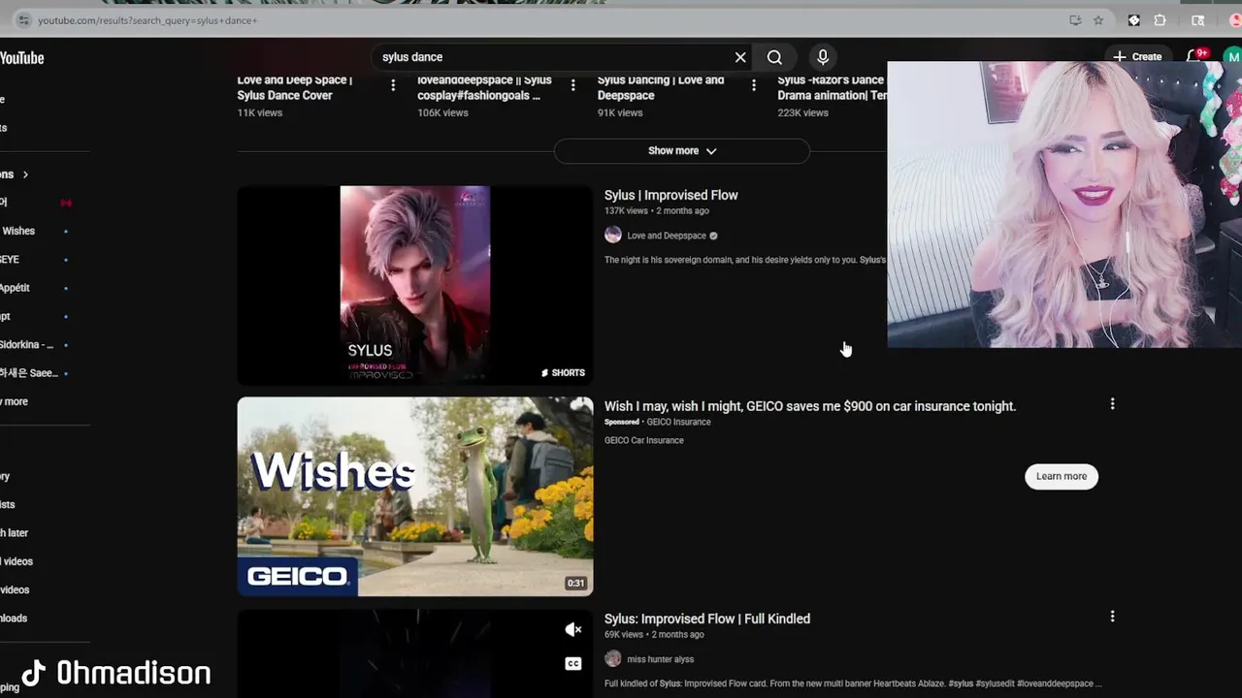Unmute the preview with the speaker icon
Image resolution: width=1242 pixels, height=698 pixels.
(573, 629)
